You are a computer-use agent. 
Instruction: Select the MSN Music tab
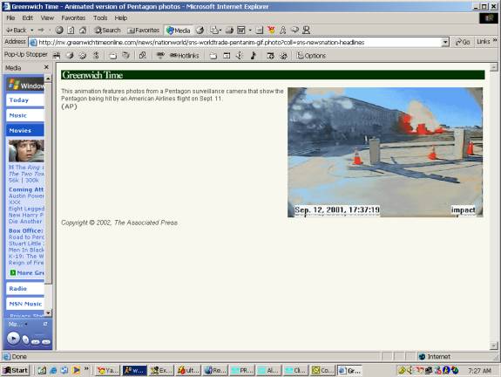pos(25,304)
